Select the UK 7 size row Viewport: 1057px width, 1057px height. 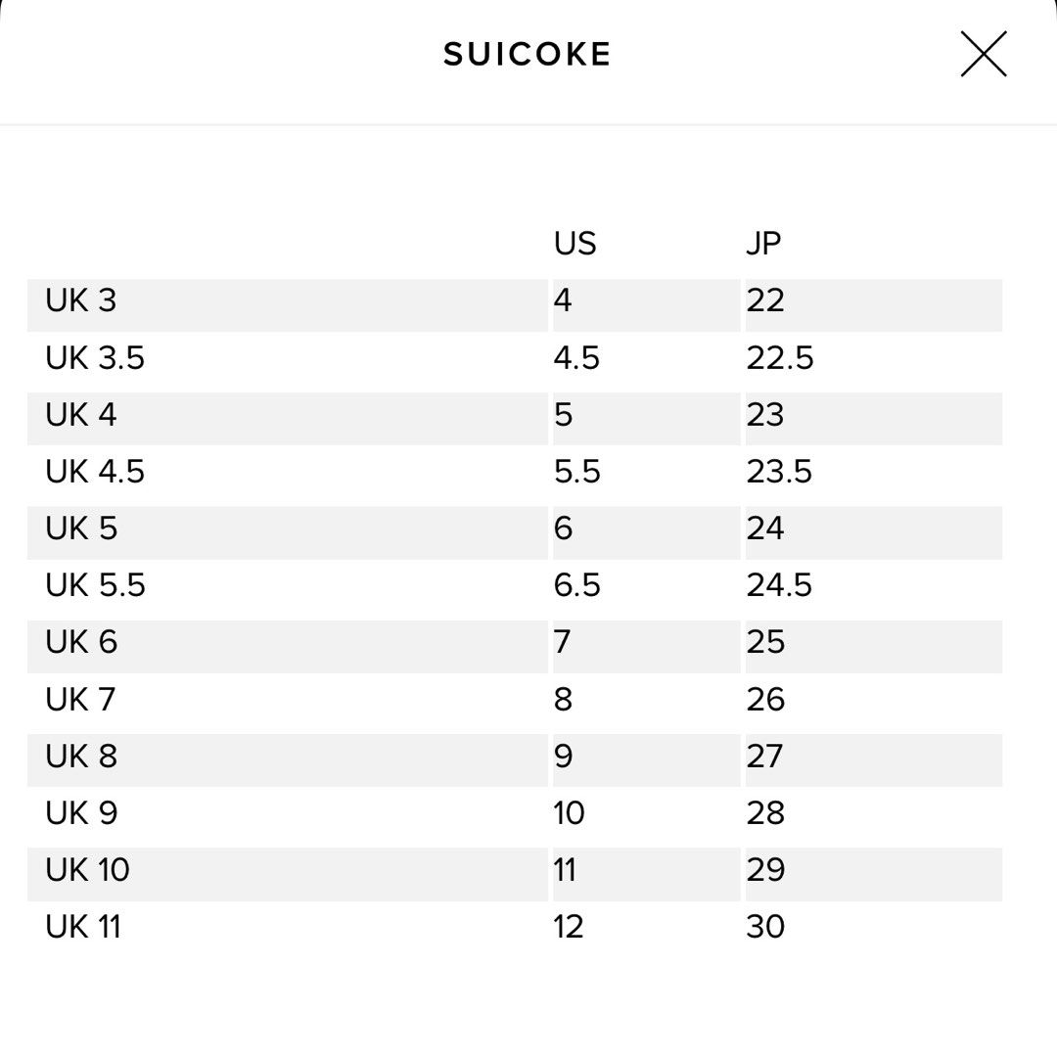click(x=515, y=703)
